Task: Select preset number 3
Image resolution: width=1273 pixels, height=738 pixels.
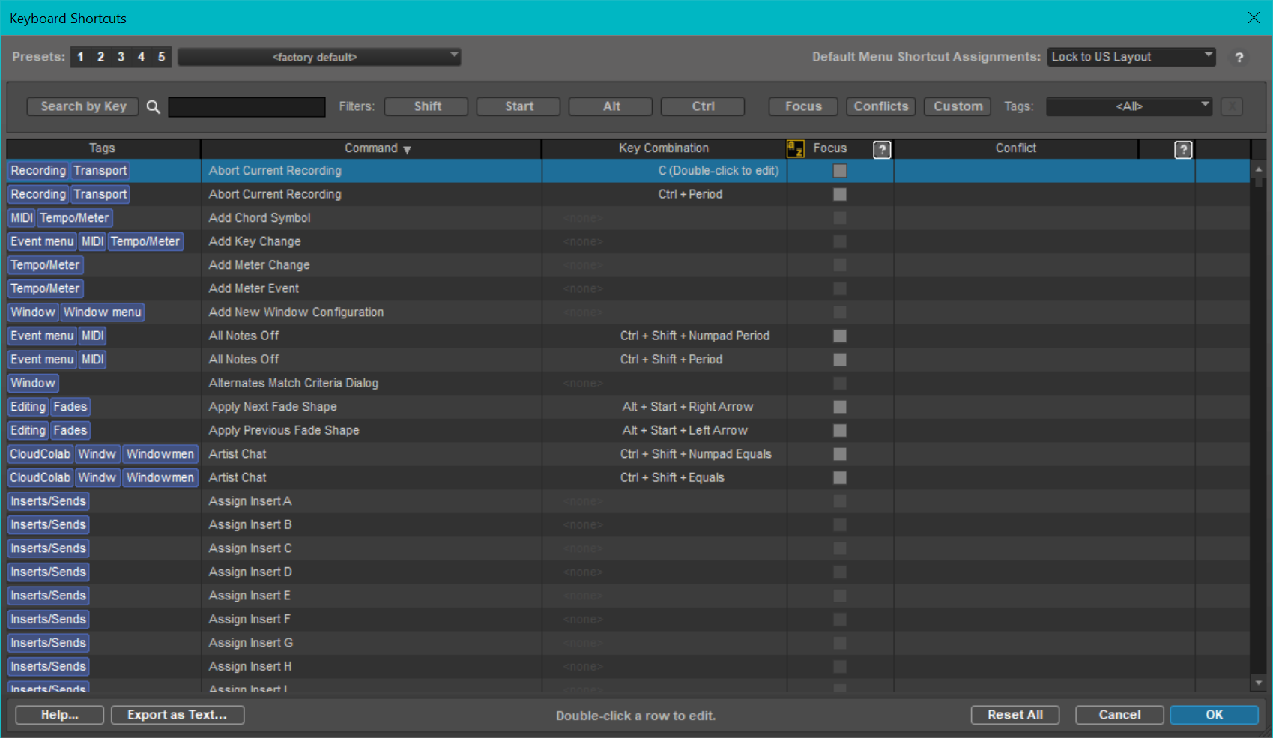Action: coord(121,57)
